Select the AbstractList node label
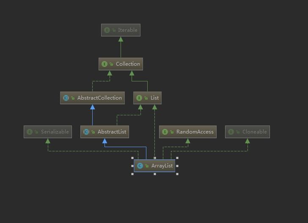 [x=112, y=132]
